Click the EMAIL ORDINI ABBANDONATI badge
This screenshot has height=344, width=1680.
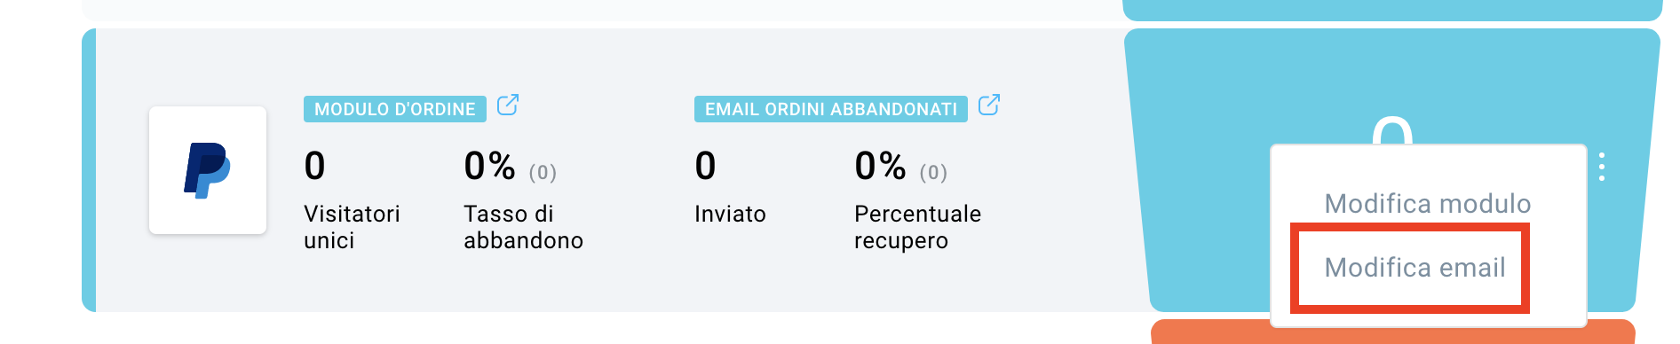[831, 109]
